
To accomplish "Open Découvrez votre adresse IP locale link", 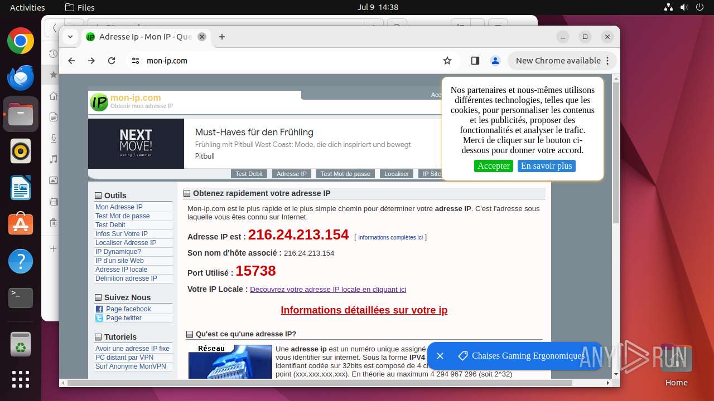I will coord(328,290).
